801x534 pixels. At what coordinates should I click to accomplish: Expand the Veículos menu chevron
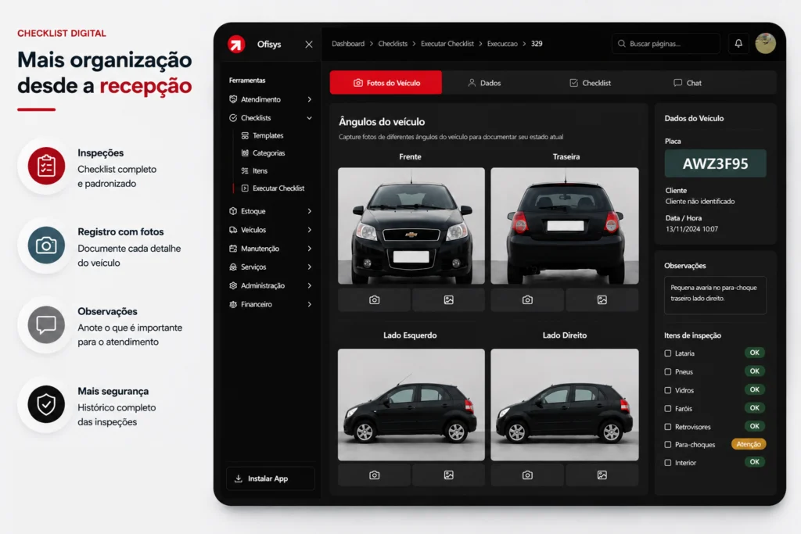[x=309, y=230]
